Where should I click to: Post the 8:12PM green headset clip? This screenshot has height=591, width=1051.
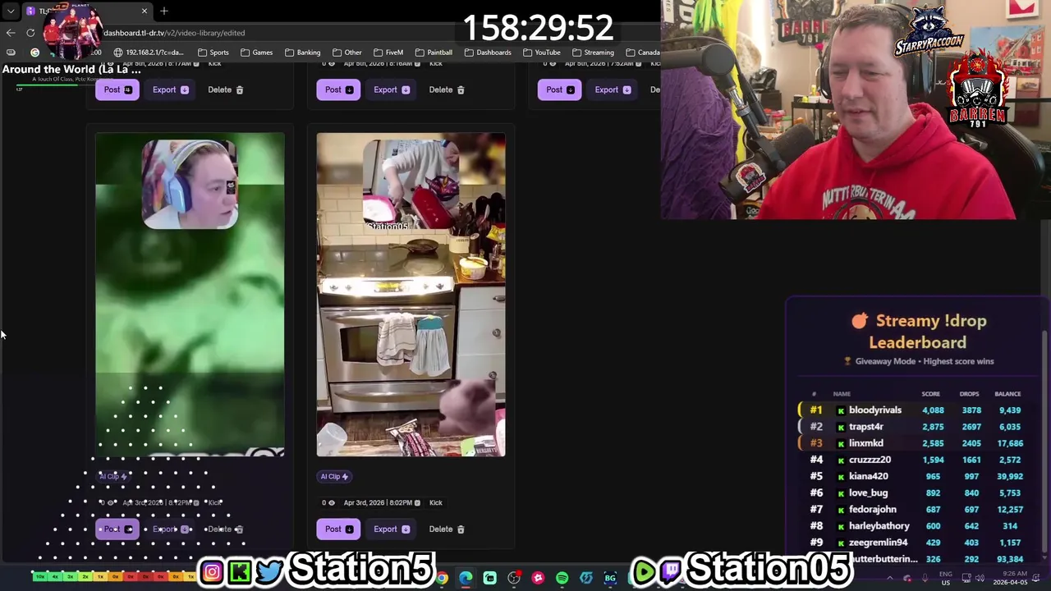coord(117,529)
